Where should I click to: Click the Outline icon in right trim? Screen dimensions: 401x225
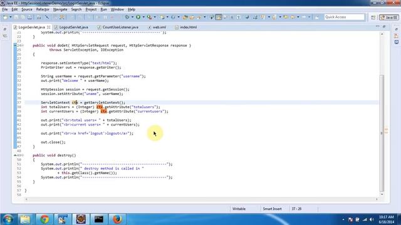[x=397, y=36]
